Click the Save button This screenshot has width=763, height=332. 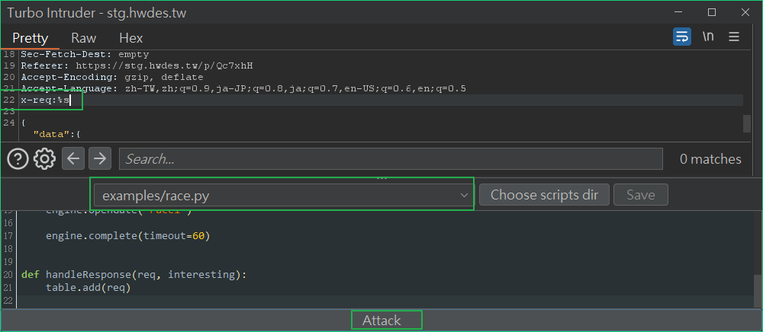point(640,195)
